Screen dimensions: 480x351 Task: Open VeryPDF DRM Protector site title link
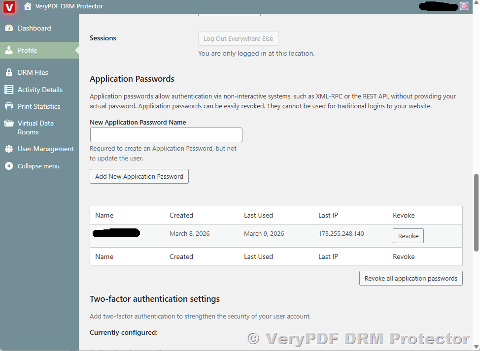coord(69,6)
